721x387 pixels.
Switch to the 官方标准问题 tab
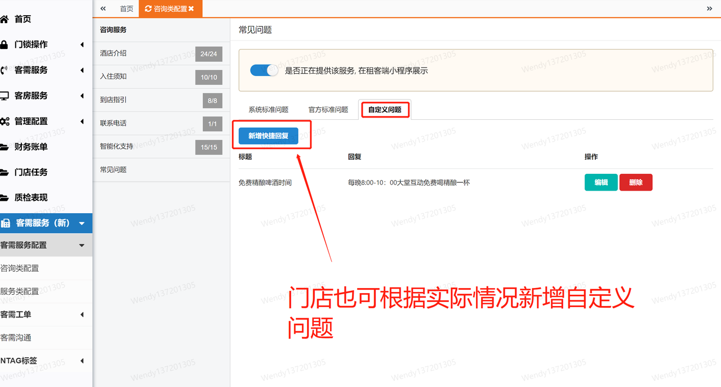point(328,109)
